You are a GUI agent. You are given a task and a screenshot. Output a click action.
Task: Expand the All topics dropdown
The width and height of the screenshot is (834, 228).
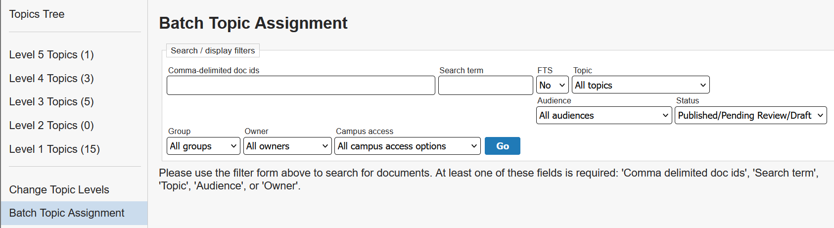click(x=641, y=86)
